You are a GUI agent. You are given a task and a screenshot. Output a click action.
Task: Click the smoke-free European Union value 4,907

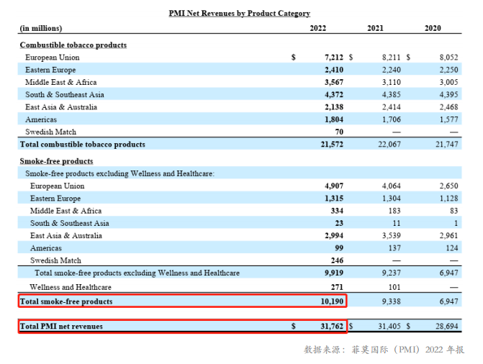point(334,186)
